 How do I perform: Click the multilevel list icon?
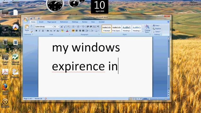pyautogui.click(x=83, y=27)
